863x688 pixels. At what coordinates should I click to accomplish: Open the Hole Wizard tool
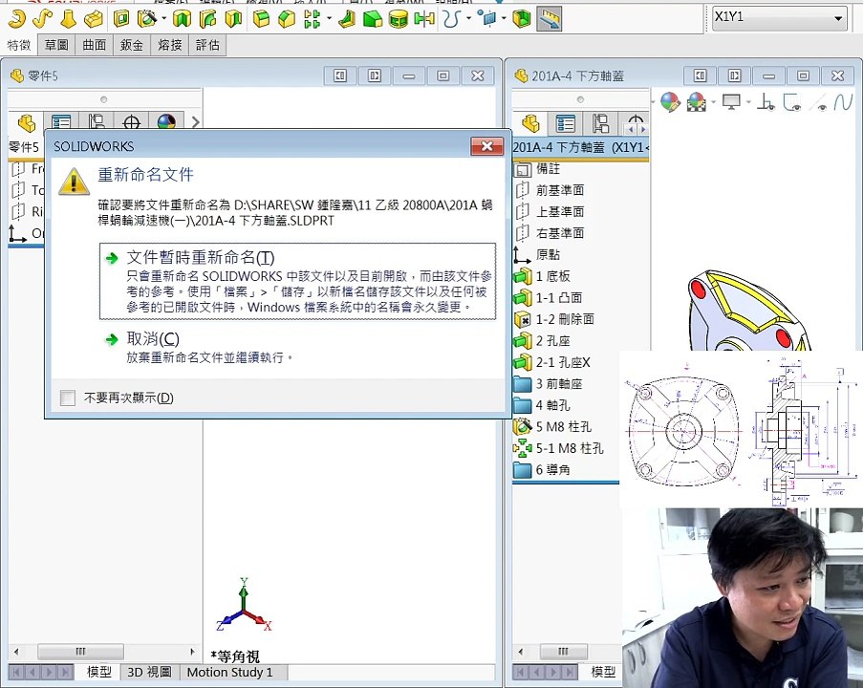[x=146, y=19]
